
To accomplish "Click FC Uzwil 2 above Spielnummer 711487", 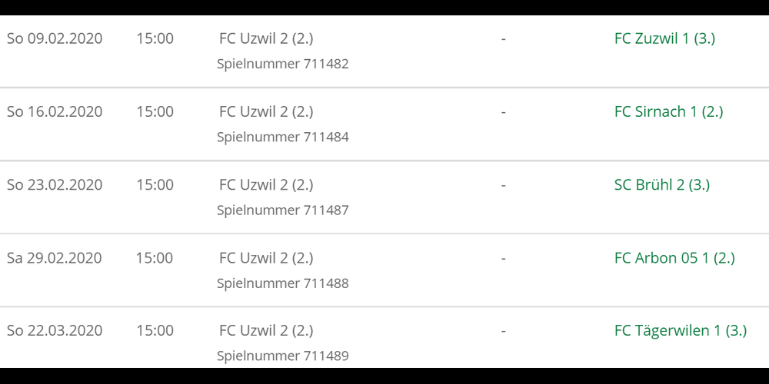I will pos(266,185).
